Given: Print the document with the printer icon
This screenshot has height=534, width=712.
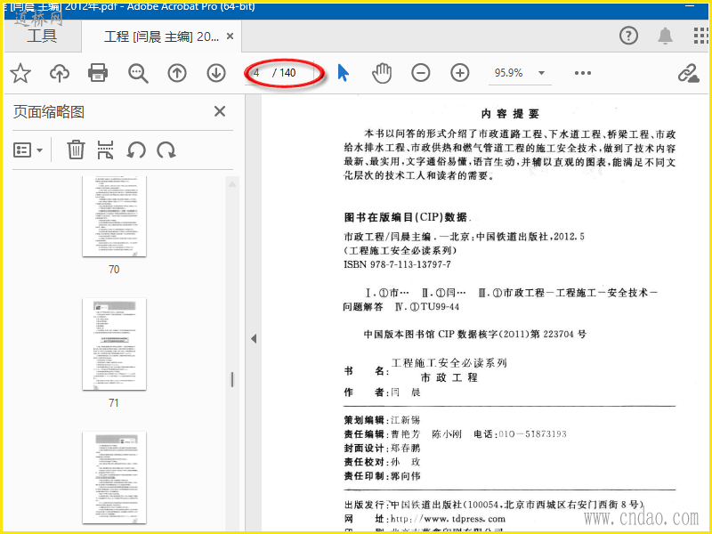Looking at the screenshot, I should coord(98,73).
